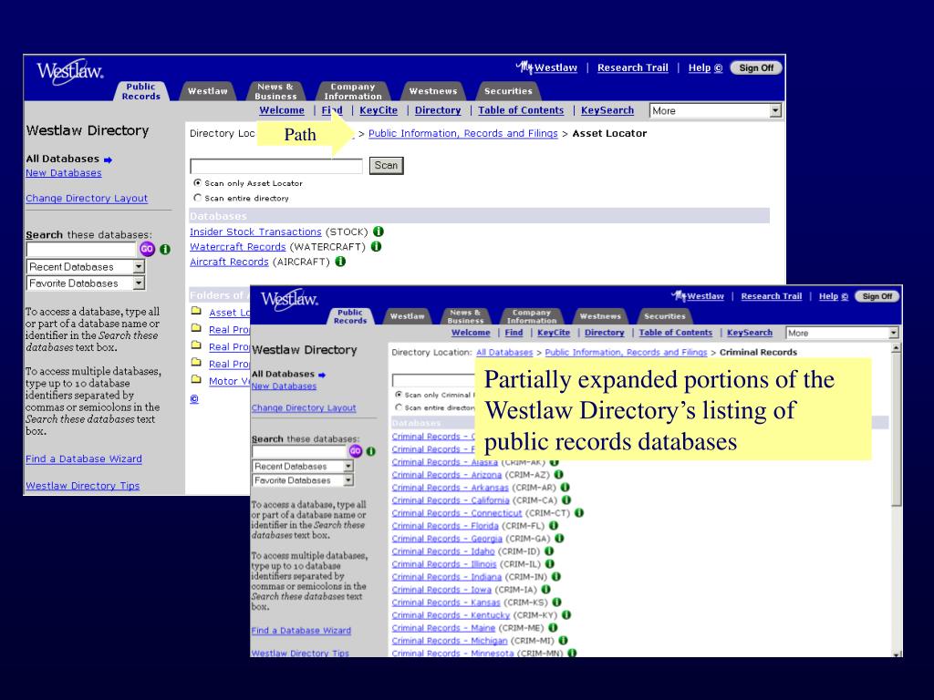The width and height of the screenshot is (934, 700).
Task: Click info icon for Criminal Records Arizona
Action: coord(559,474)
